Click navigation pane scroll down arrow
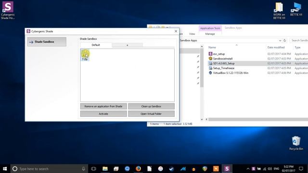This screenshot has width=308, height=173. click(202, 119)
